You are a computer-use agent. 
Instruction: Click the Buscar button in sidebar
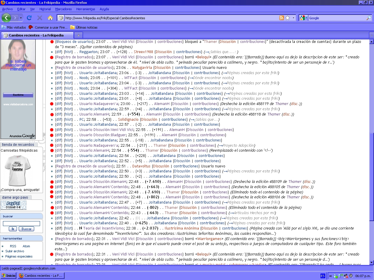(26, 229)
